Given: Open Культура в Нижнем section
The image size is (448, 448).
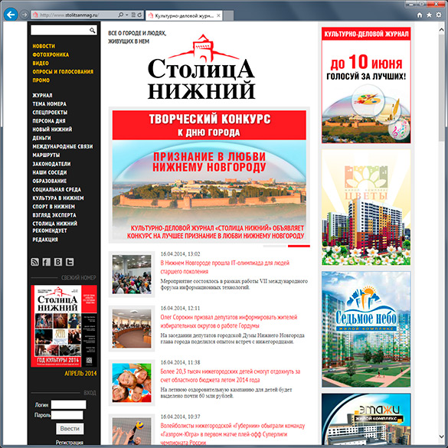Looking at the screenshot, I should click(58, 198).
